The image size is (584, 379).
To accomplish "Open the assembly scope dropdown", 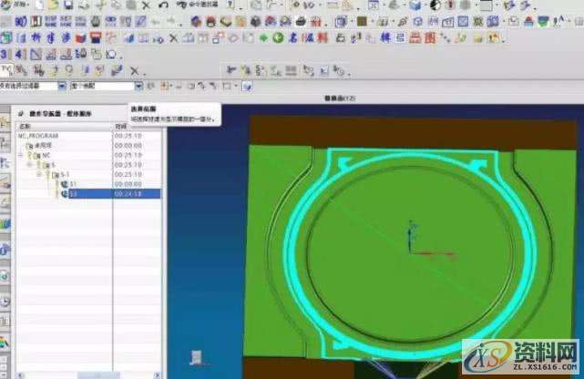I will click(x=138, y=86).
